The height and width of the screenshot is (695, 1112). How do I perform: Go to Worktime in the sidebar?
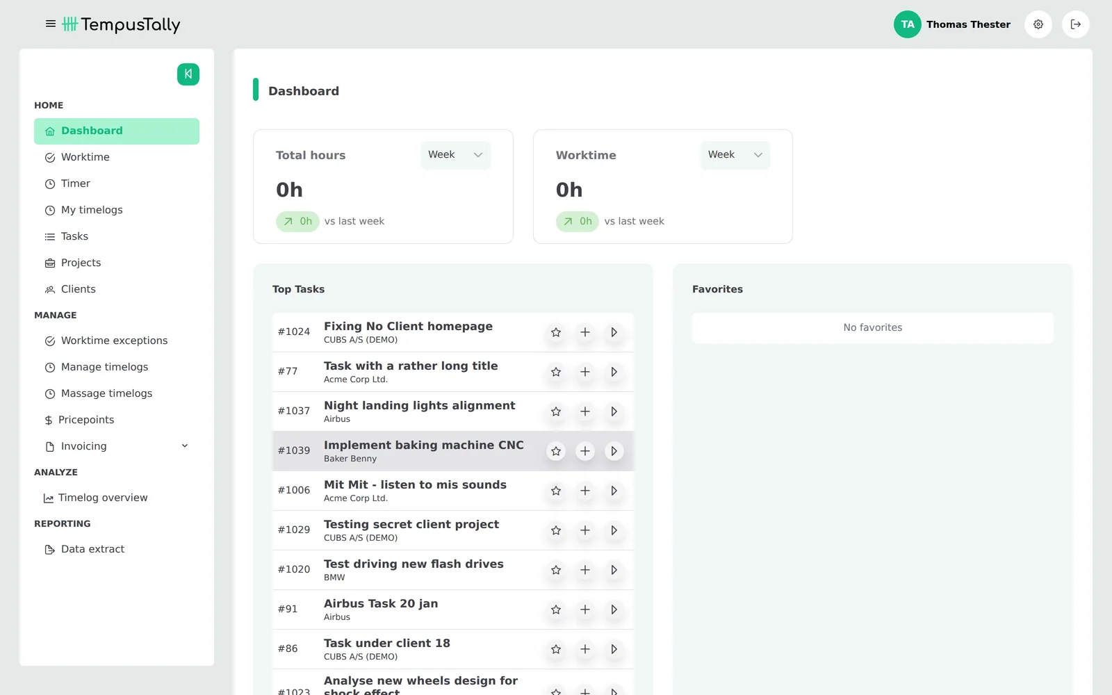[117, 157]
